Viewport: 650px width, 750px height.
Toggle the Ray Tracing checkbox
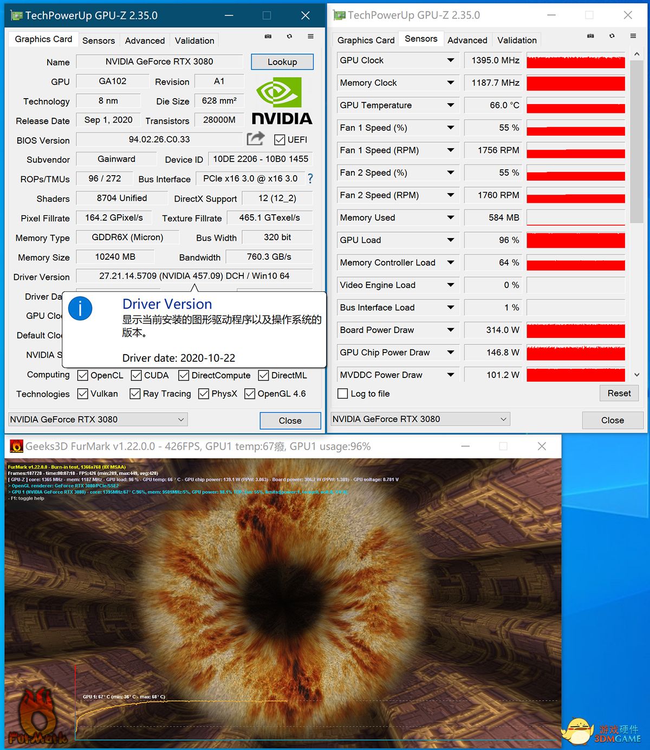[x=135, y=394]
